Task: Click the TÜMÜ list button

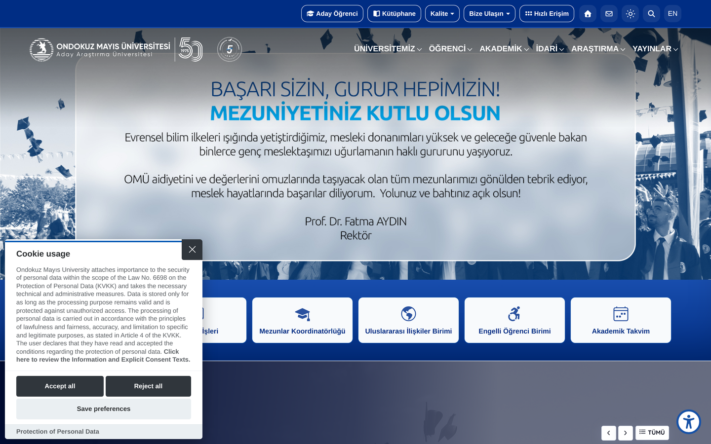Action: point(652,432)
